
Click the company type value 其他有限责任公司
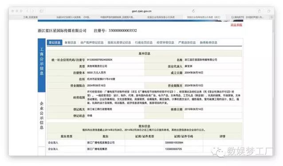tap(97, 66)
